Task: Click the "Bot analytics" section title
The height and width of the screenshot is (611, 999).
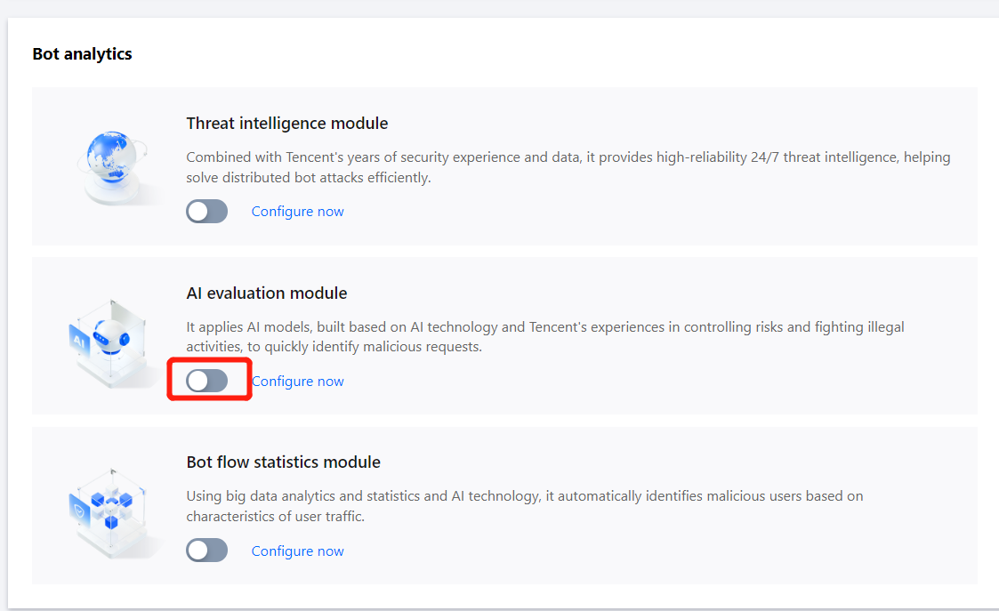Action: pos(82,54)
